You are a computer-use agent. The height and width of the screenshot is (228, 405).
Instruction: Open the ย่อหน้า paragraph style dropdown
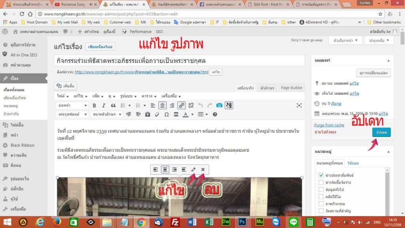point(73,105)
